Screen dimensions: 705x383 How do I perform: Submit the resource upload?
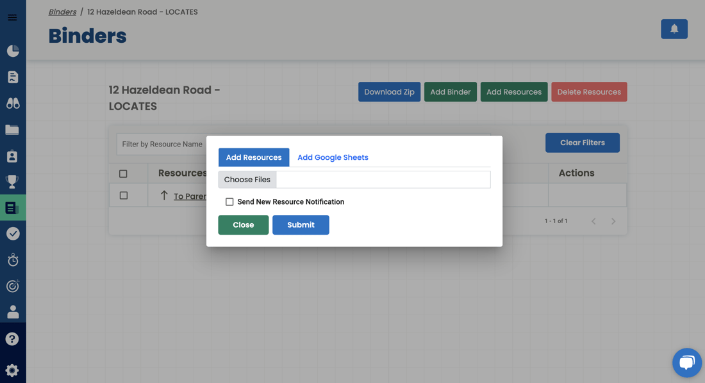click(x=301, y=224)
